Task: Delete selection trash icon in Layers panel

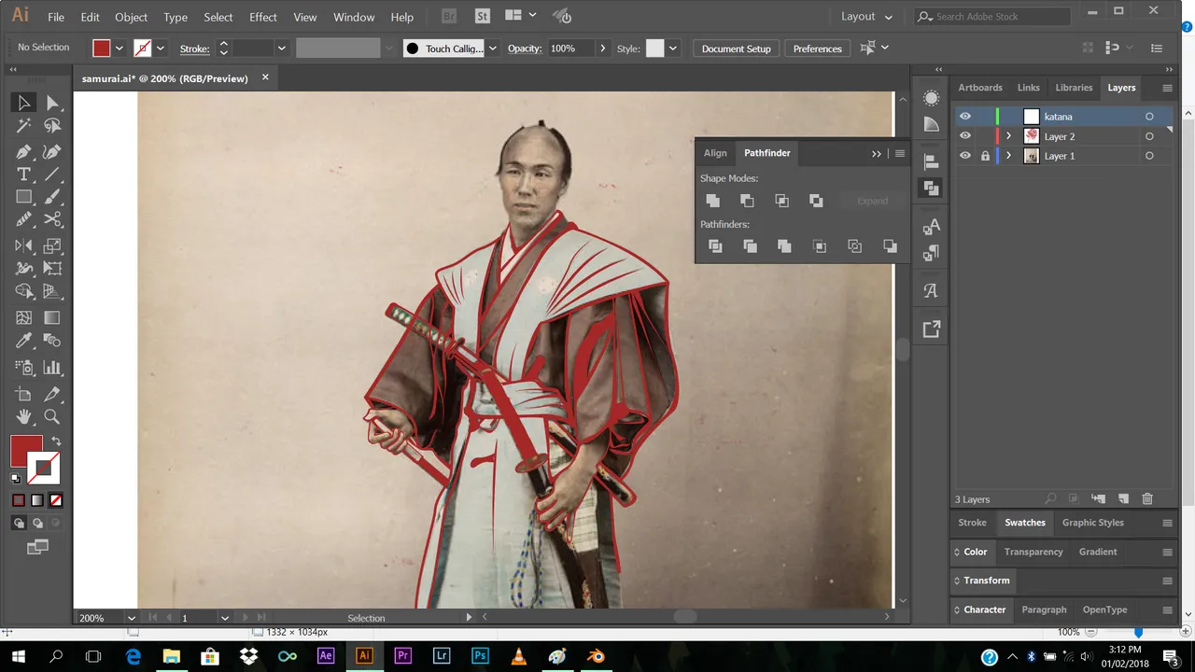Action: pos(1147,499)
